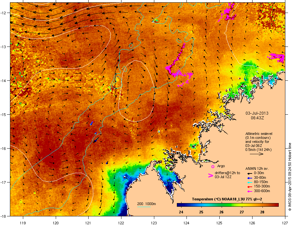Click the longitude axis label 121
The image size is (292, 226).
pos(88,223)
